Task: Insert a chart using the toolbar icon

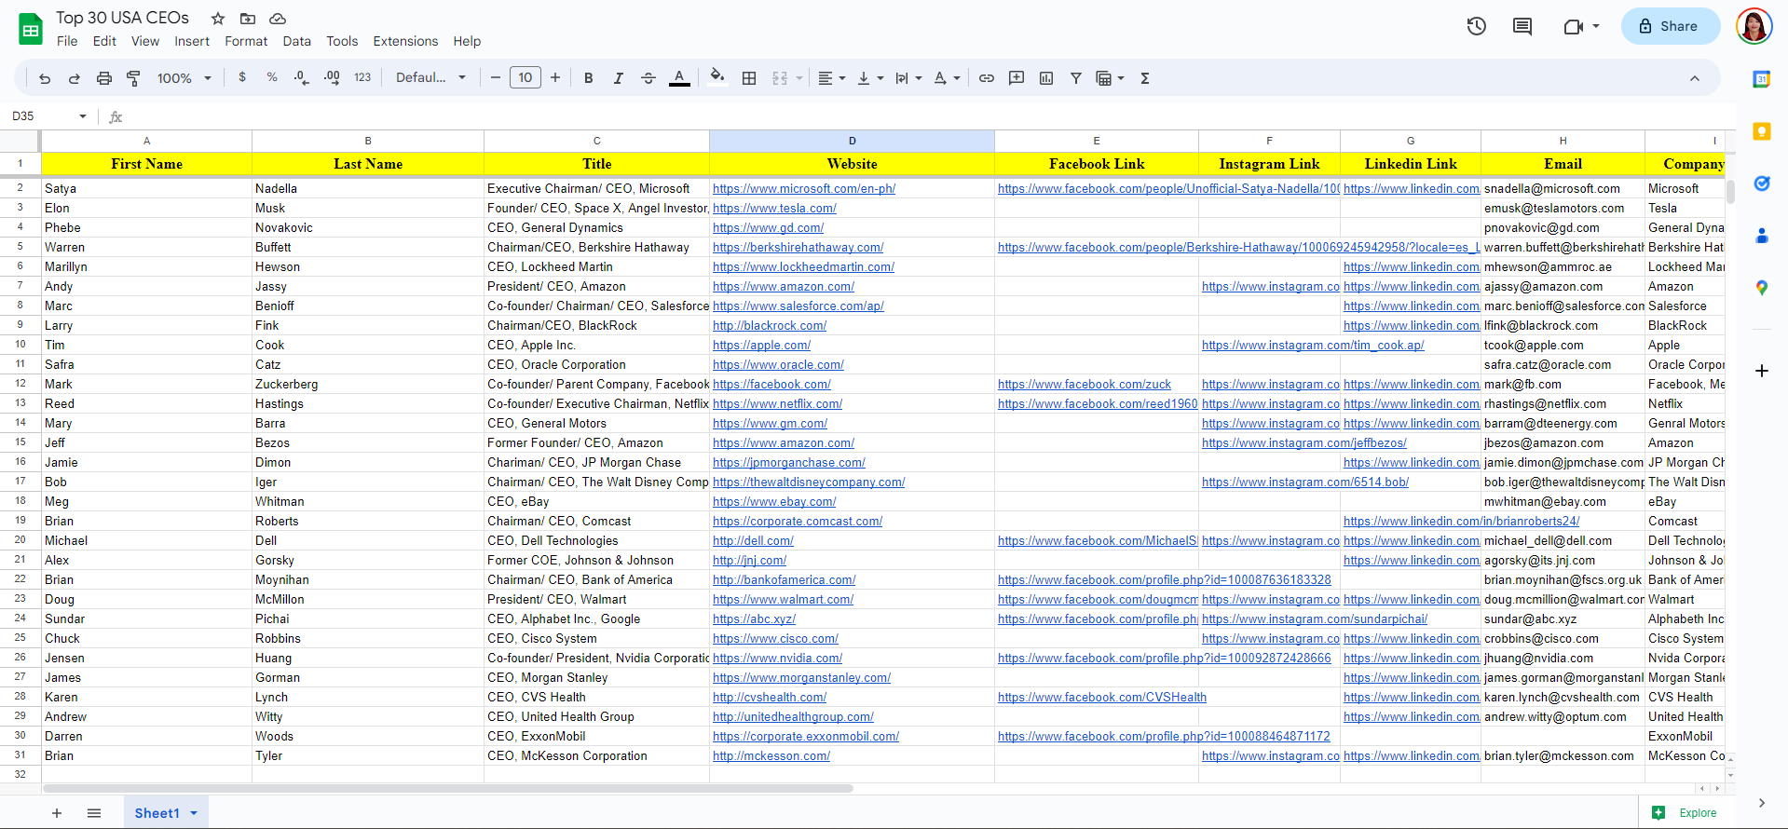Action: click(x=1046, y=78)
